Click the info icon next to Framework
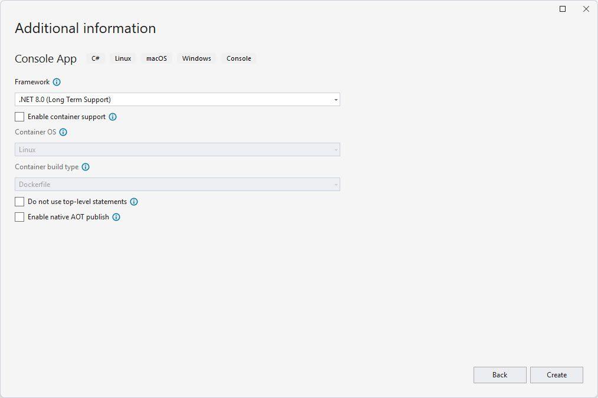 pos(57,82)
